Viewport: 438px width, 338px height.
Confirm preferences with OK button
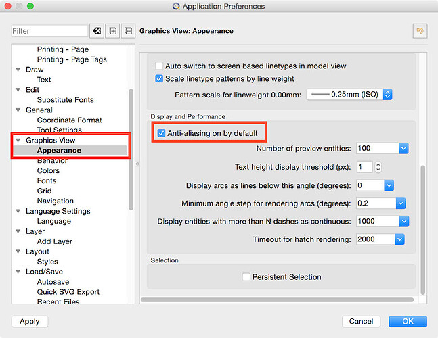coord(408,321)
